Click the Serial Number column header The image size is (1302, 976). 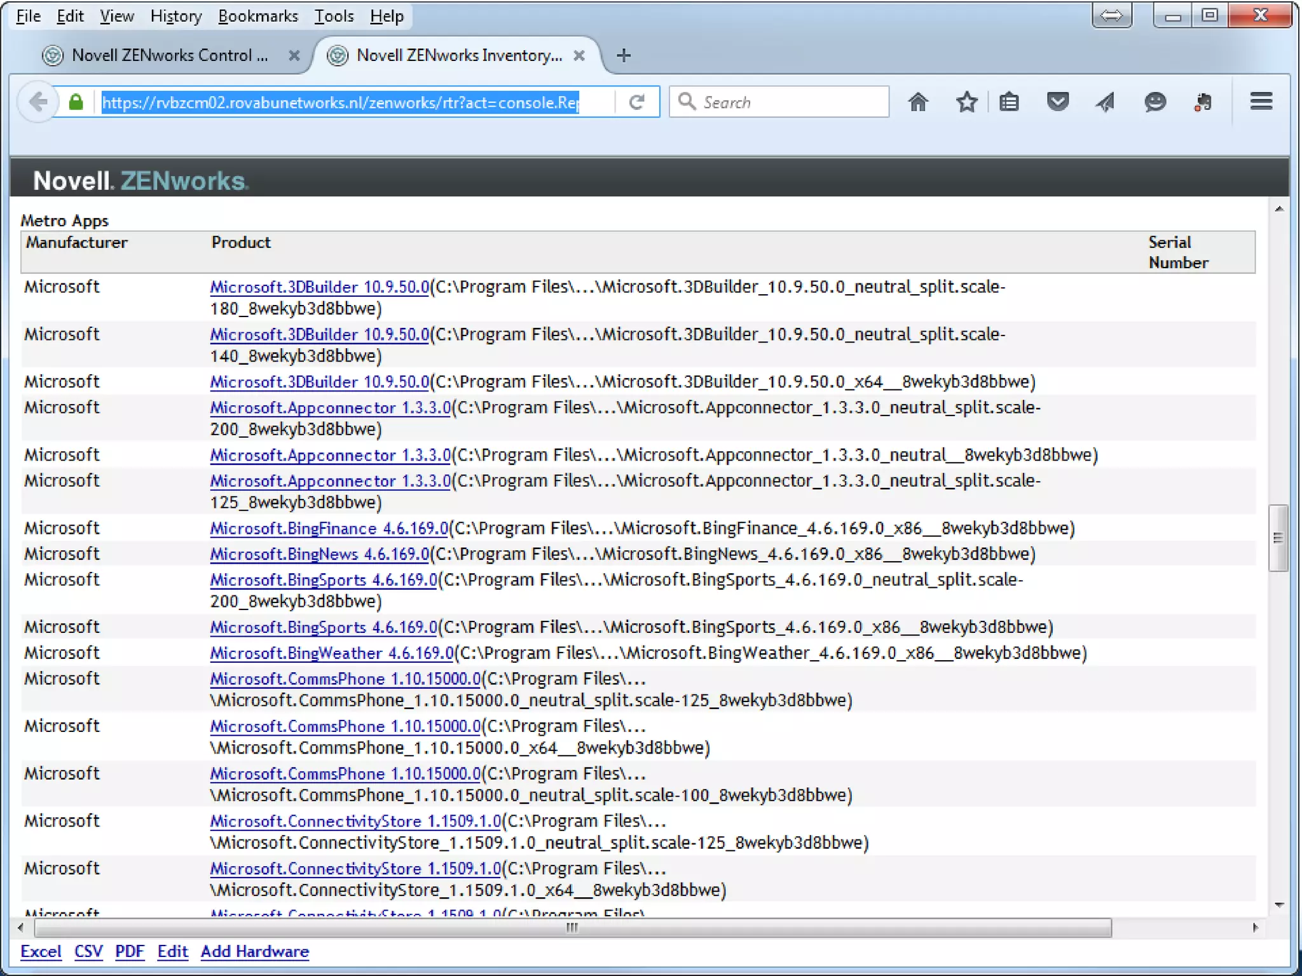1179,252
